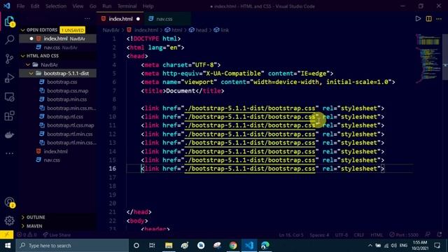Click the remote window indicator in status bar
The height and width of the screenshot is (252, 448).
pyautogui.click(x=6, y=234)
